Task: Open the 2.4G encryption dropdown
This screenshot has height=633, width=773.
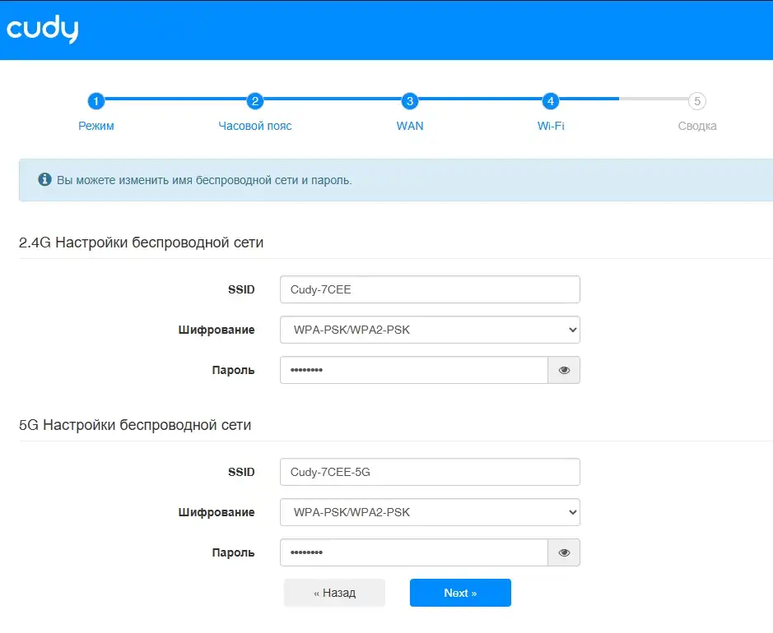Action: pyautogui.click(x=430, y=330)
